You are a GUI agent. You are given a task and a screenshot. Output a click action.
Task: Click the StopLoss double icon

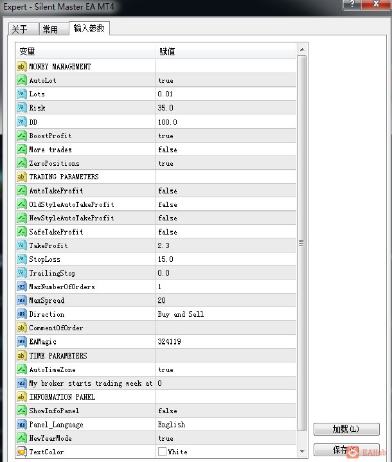point(21,260)
